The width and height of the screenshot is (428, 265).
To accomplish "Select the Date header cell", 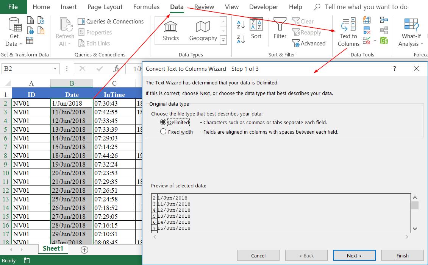I will 72,94.
